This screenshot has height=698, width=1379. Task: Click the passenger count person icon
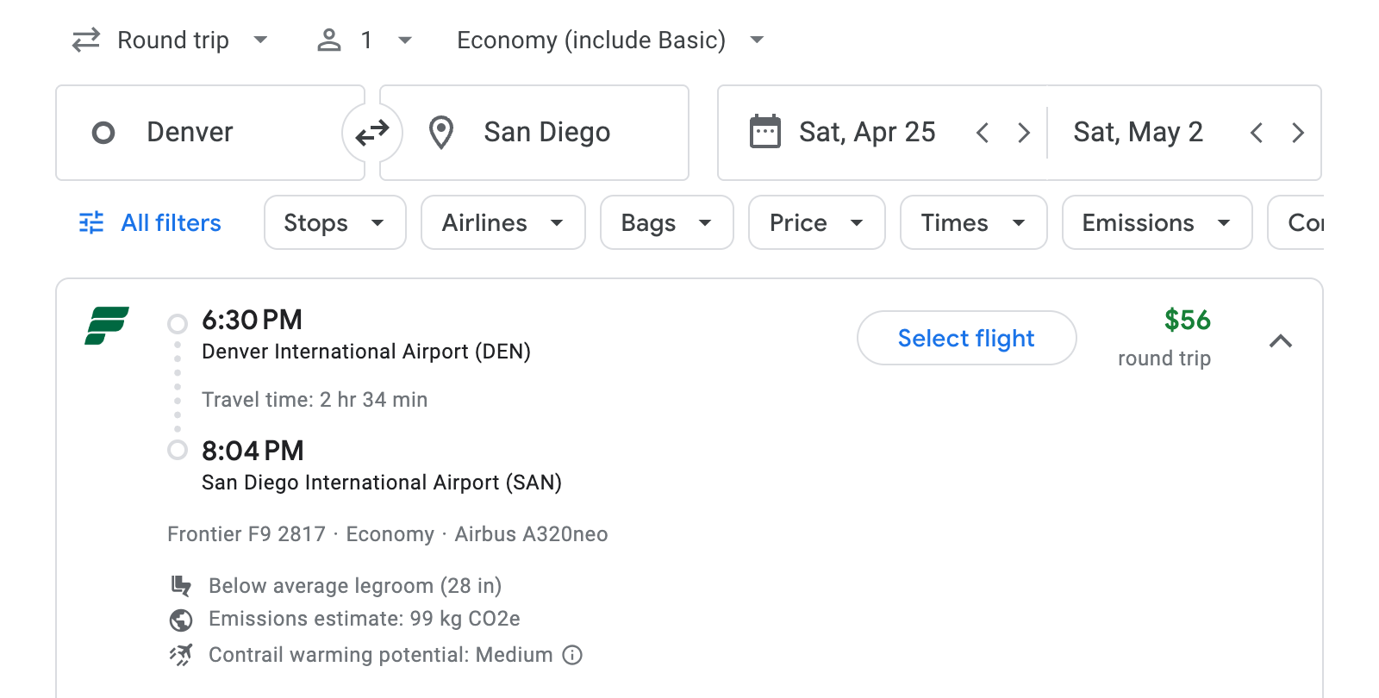click(x=328, y=40)
